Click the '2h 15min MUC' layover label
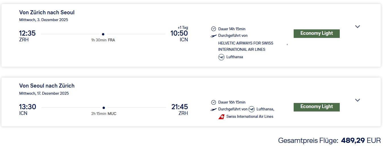 click(104, 114)
